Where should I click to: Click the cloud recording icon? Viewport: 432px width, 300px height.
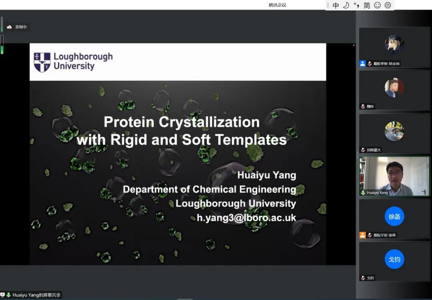(9, 27)
